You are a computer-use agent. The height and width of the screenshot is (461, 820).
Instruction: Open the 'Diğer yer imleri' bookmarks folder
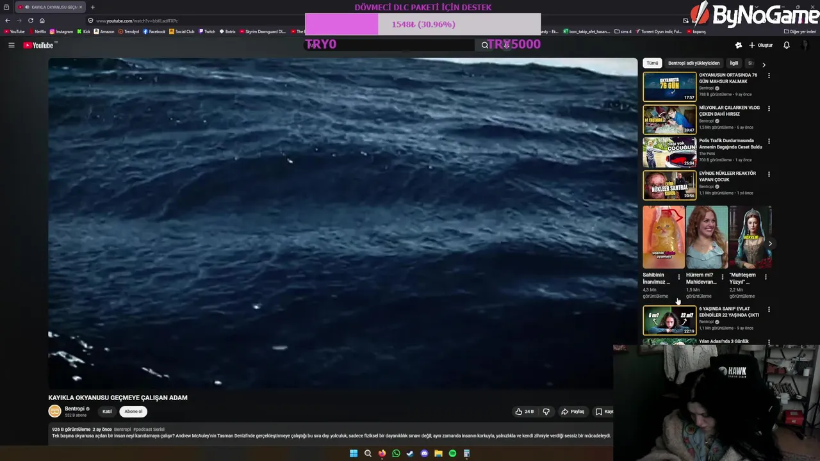(x=799, y=31)
